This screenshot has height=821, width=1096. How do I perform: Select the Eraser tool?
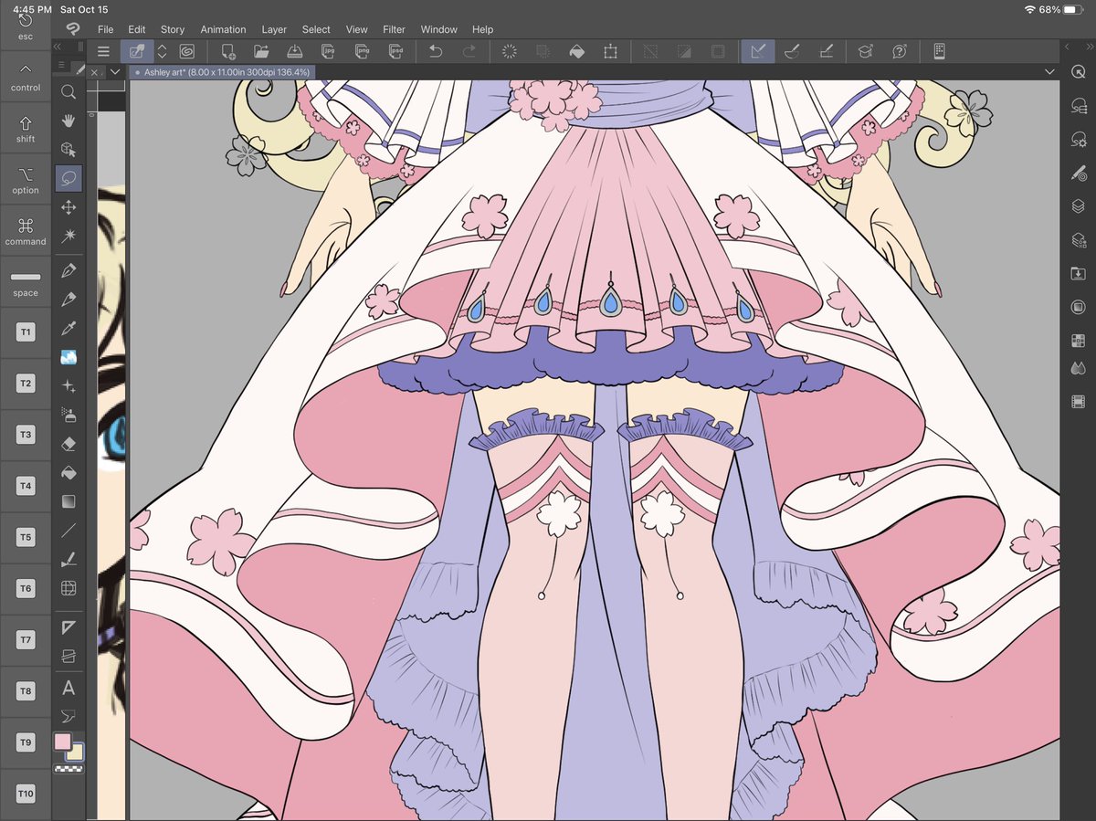tap(68, 444)
